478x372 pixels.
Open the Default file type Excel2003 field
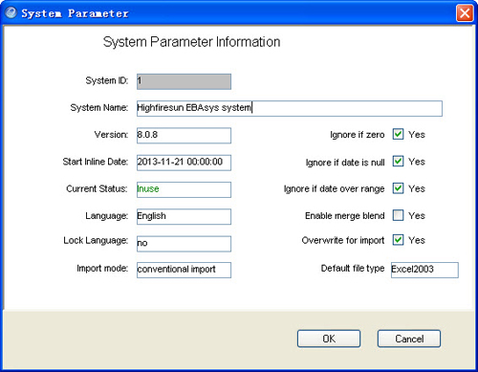tap(424, 270)
